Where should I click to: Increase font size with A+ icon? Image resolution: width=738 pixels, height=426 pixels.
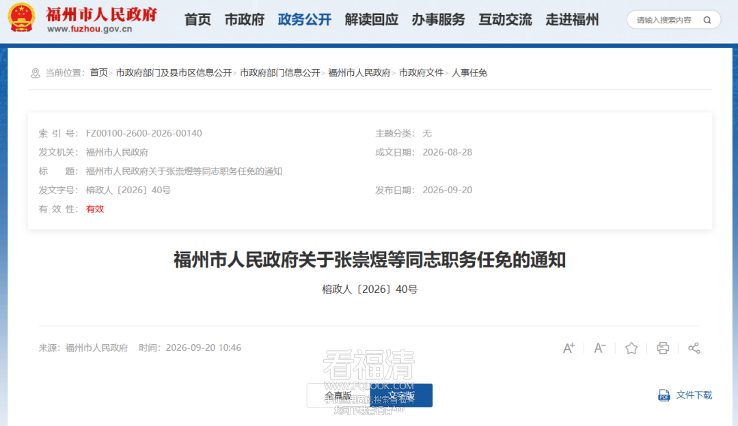569,348
